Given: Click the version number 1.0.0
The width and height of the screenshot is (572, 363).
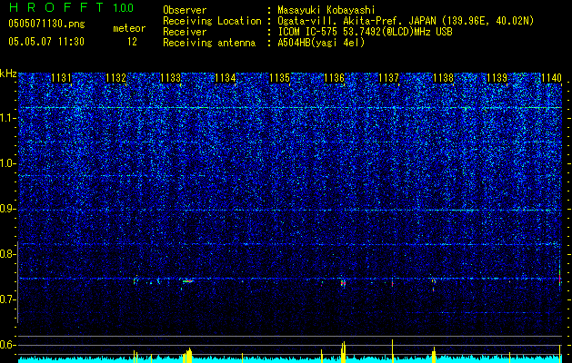Looking at the screenshot, I should point(123,8).
